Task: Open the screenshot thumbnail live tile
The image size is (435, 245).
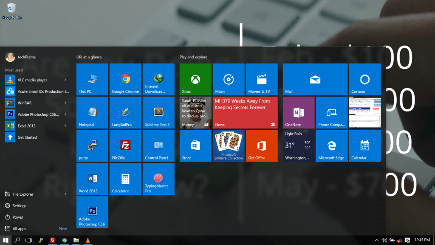Action: point(365,112)
